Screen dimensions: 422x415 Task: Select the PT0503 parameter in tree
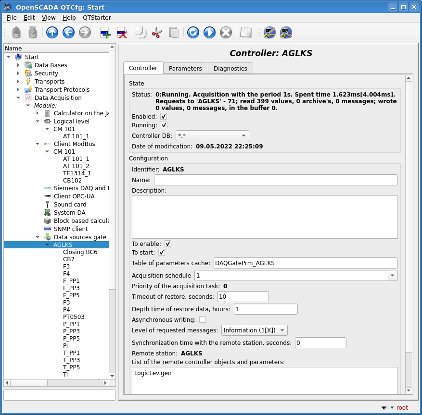pos(74,317)
